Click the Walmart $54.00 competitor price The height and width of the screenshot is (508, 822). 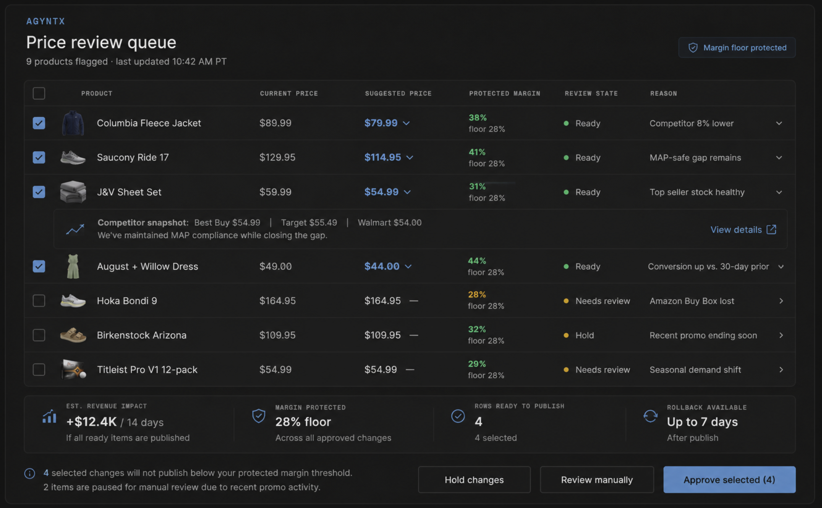click(x=390, y=223)
